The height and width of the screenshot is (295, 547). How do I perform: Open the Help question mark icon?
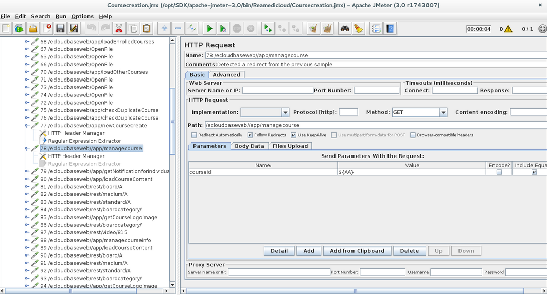click(x=390, y=29)
